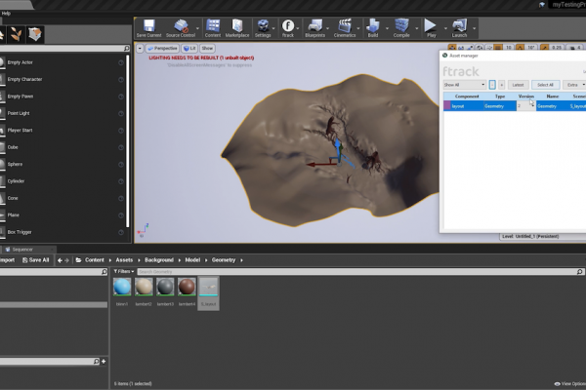This screenshot has height=390, width=586.
Task: Click the Model breadcrumb
Action: pos(192,260)
